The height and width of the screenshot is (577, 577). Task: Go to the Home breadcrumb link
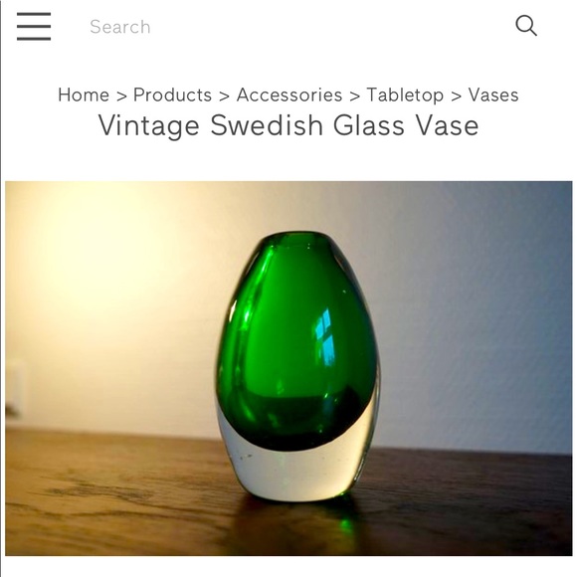point(84,95)
